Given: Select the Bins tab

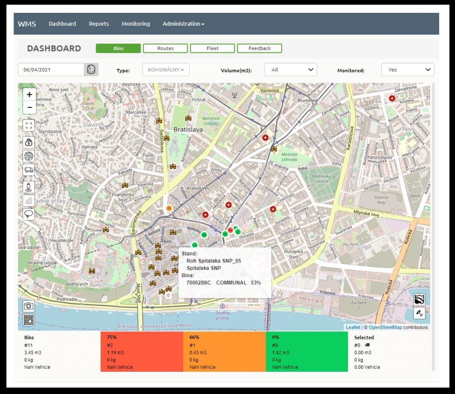Looking at the screenshot, I should (x=118, y=48).
